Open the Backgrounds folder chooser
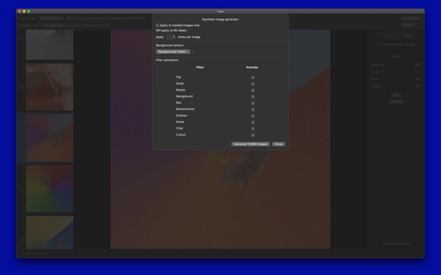Viewport: 441px width, 275px height. point(173,52)
